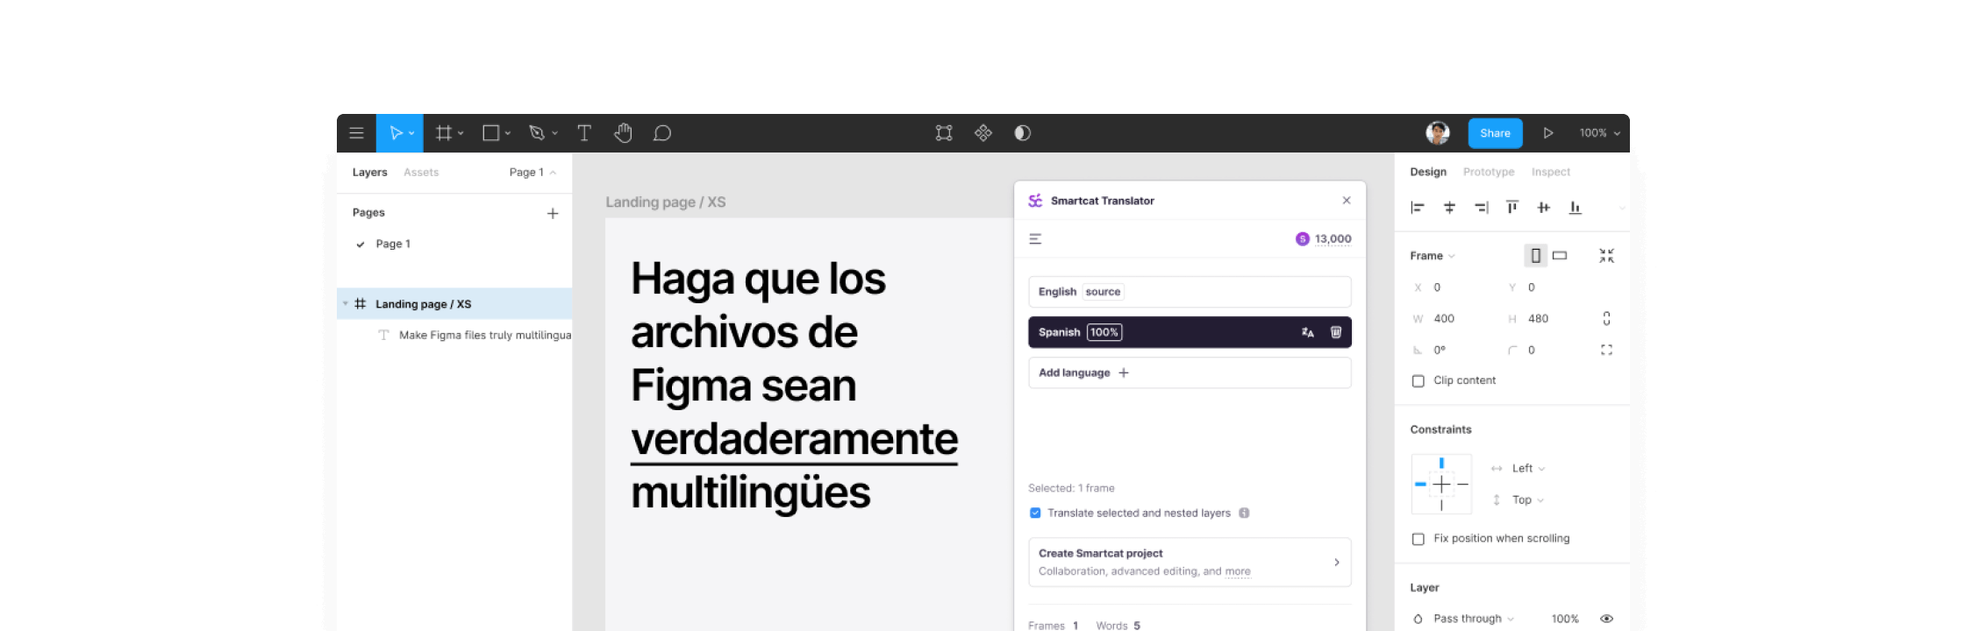Select the Text tool

(x=584, y=133)
